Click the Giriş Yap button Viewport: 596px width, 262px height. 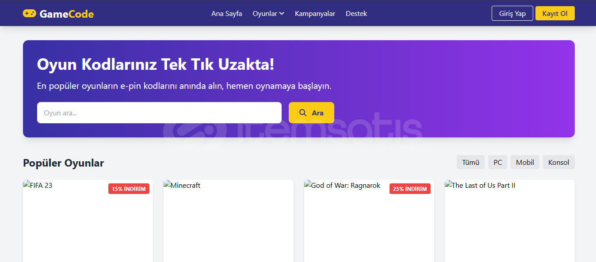click(512, 13)
